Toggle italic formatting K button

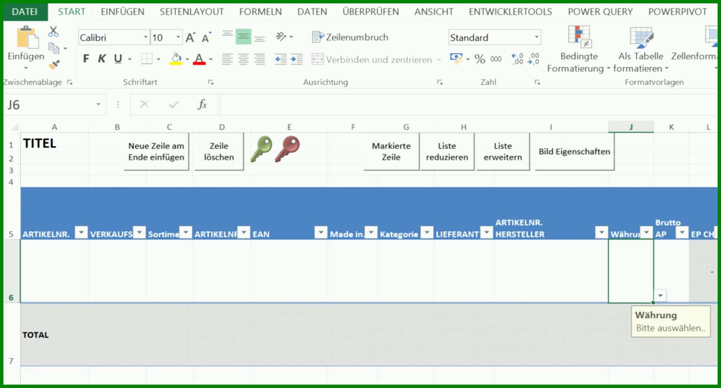[x=101, y=59]
